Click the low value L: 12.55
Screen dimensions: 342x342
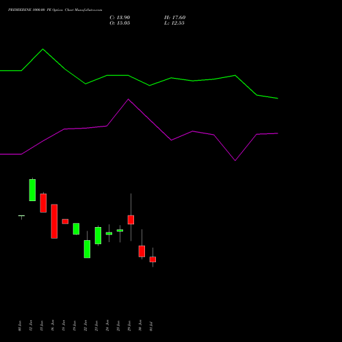point(174,23)
